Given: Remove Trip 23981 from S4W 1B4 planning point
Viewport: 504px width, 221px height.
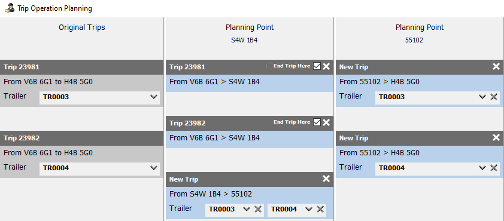Looking at the screenshot, I should pyautogui.click(x=326, y=66).
